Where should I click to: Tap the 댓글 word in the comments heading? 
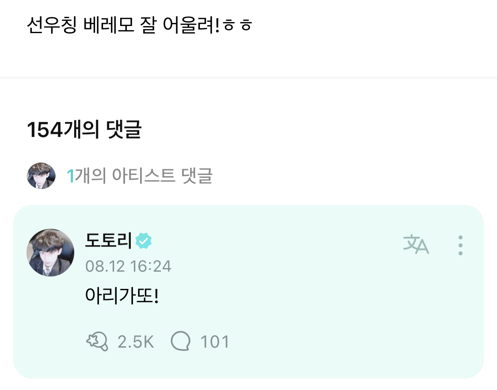[124, 130]
